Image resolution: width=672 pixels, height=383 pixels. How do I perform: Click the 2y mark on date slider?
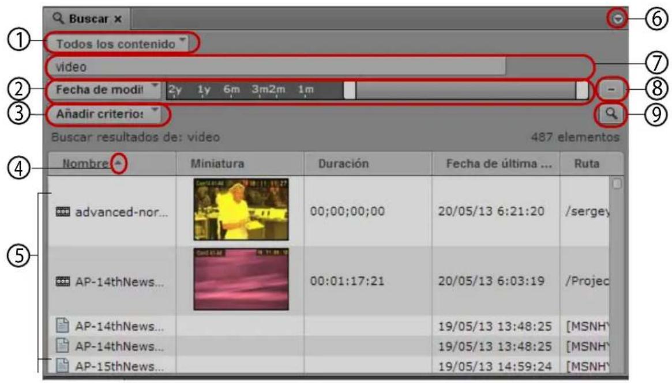[x=174, y=89]
